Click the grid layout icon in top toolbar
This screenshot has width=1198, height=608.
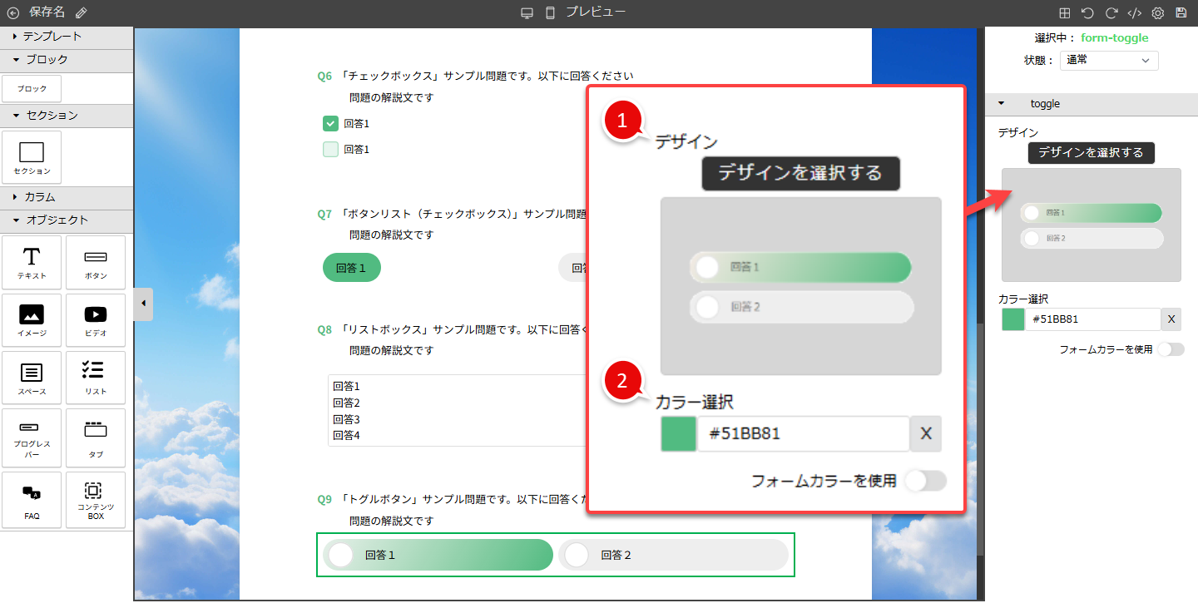pyautogui.click(x=1064, y=12)
